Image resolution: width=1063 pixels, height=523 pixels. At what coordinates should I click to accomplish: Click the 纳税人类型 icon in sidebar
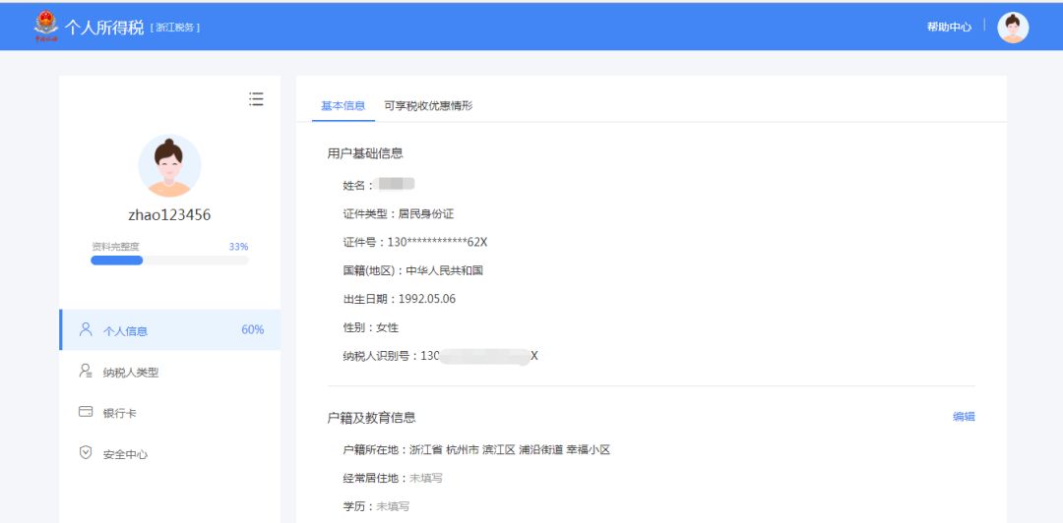point(86,372)
